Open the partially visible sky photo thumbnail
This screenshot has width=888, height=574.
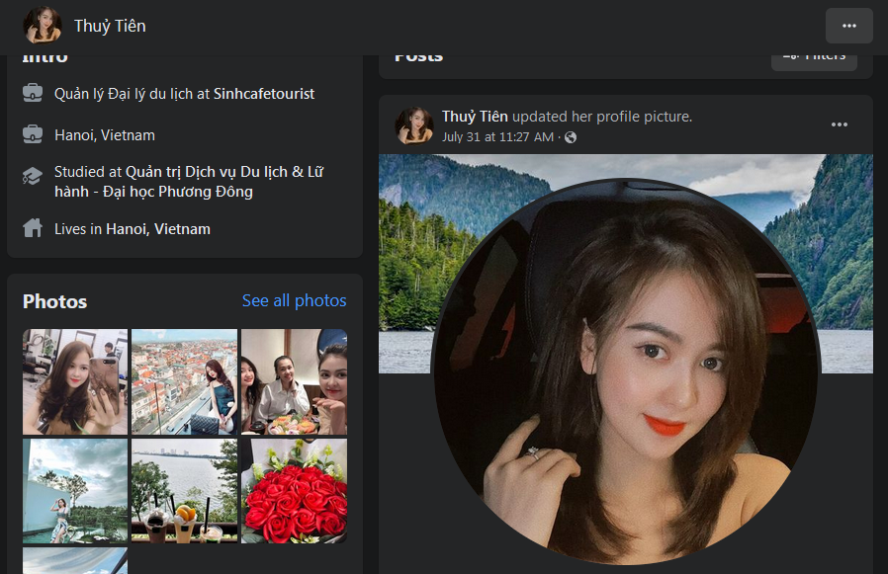(x=75, y=560)
